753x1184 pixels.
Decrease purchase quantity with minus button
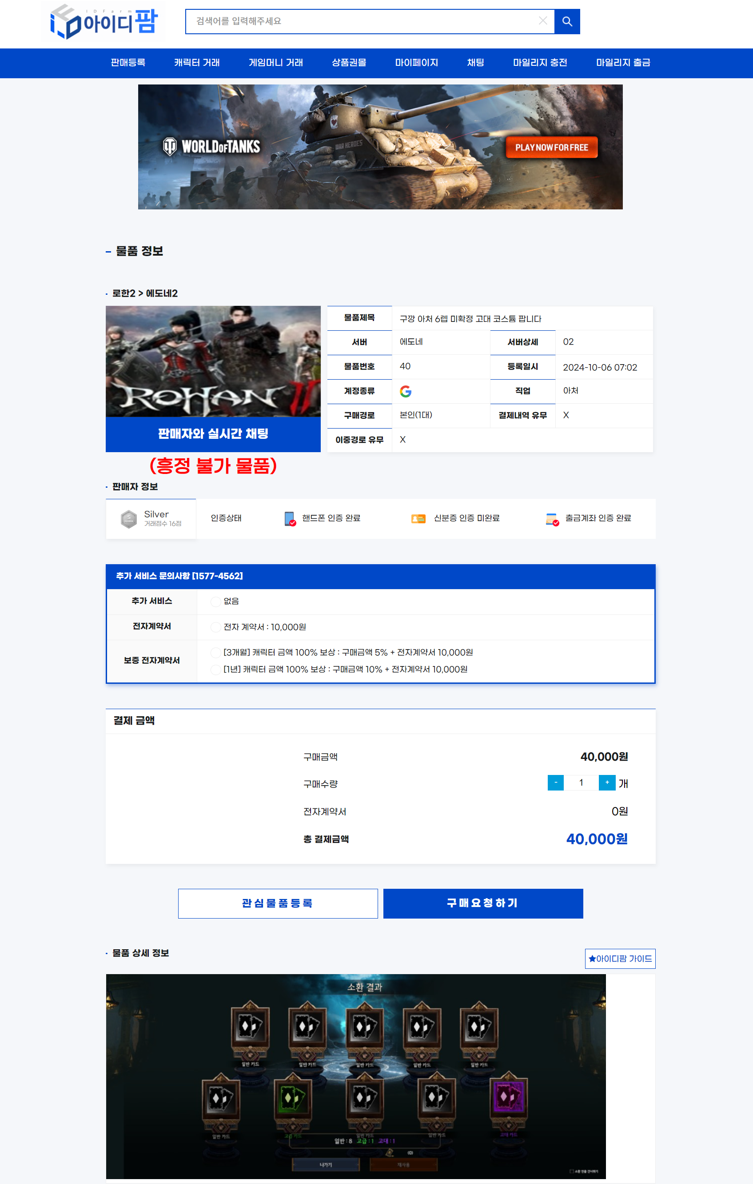click(x=555, y=782)
